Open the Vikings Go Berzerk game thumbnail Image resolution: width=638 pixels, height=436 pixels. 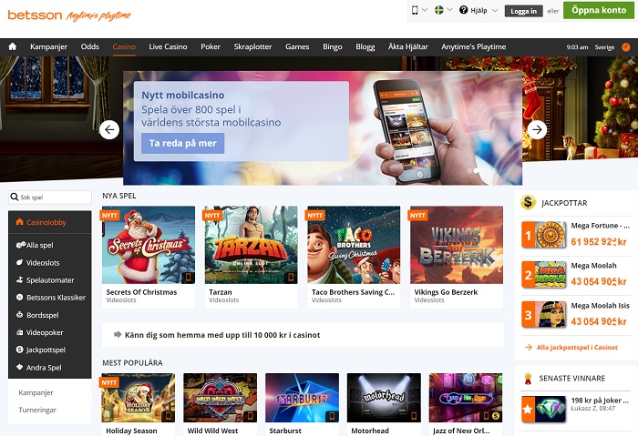pyautogui.click(x=457, y=245)
